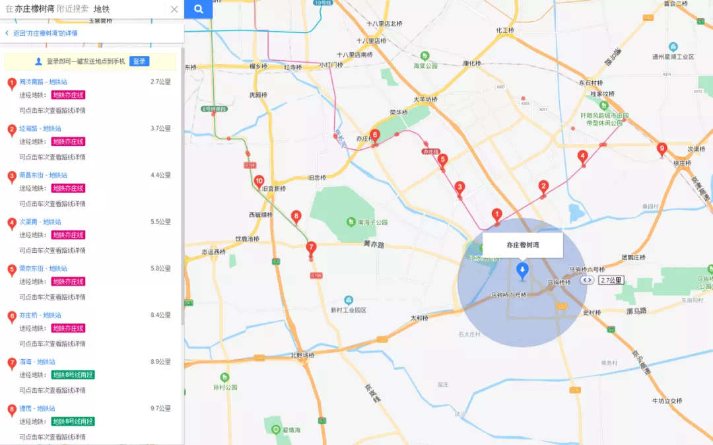
Task: Open the 经海路 subway station result
Action: (40, 129)
